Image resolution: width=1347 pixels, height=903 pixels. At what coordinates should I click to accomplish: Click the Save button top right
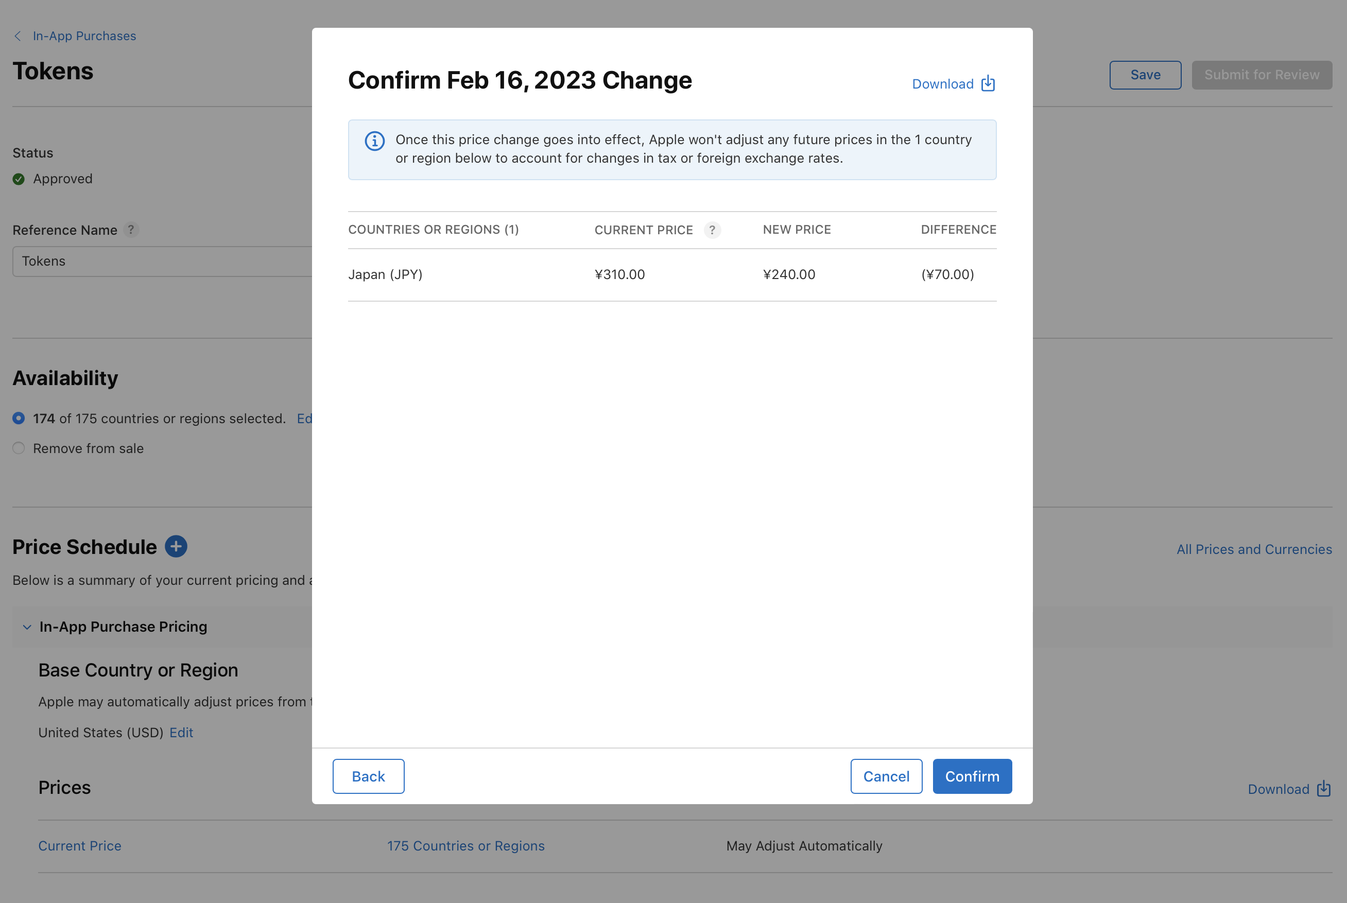(x=1146, y=75)
